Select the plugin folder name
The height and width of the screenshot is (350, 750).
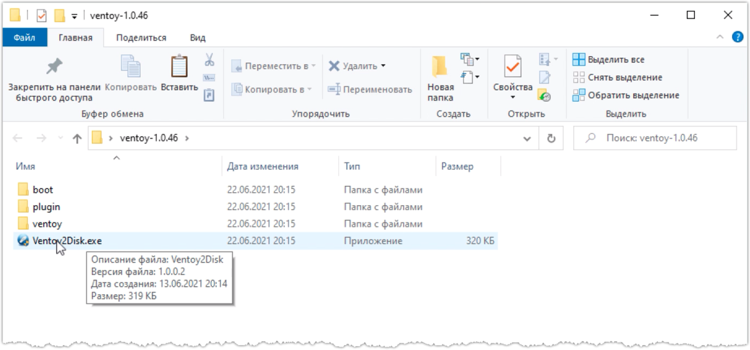(x=46, y=207)
